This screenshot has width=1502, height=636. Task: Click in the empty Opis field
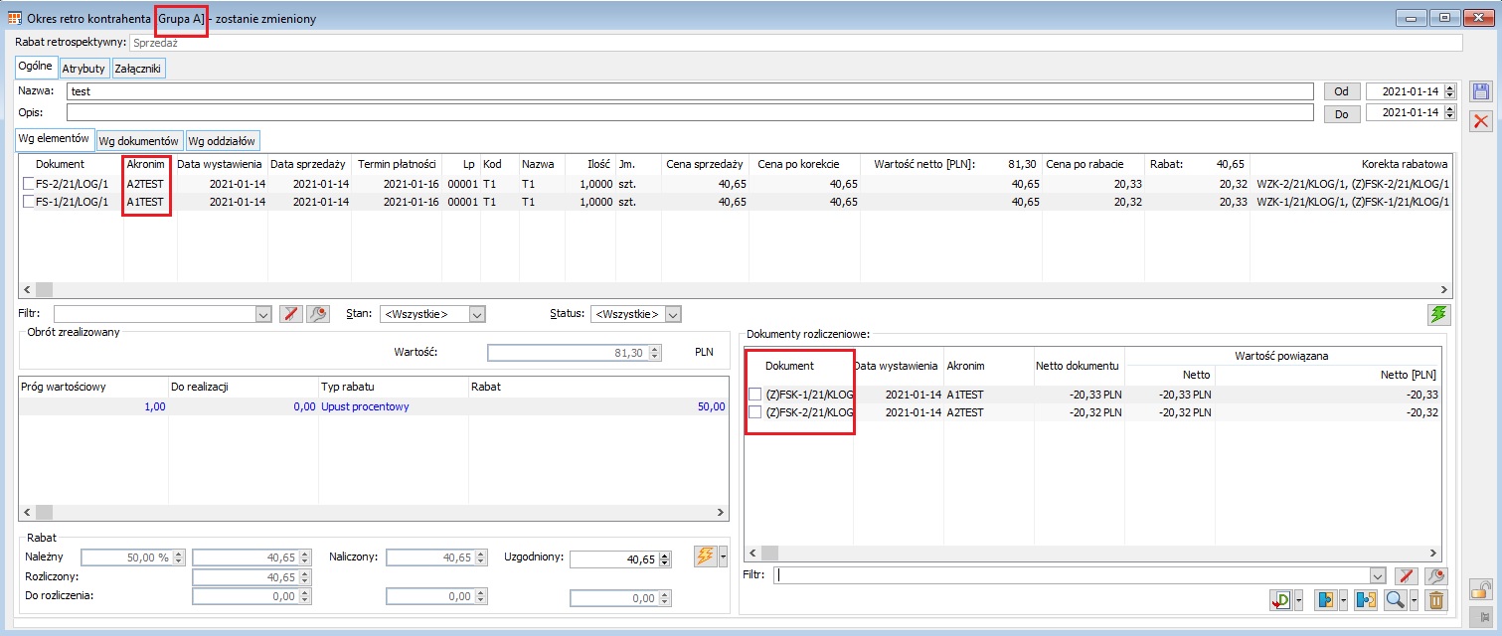(690, 113)
